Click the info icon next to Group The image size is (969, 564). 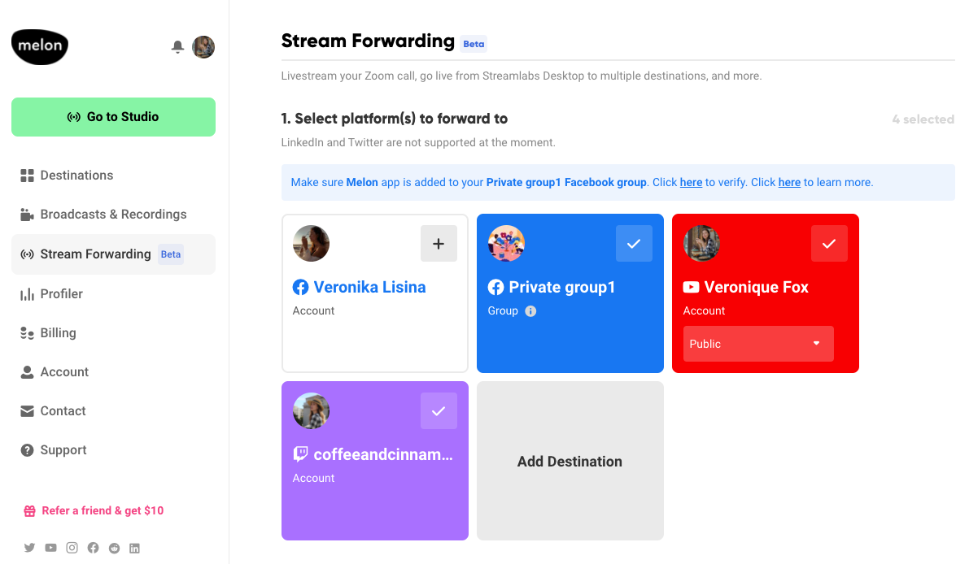[x=530, y=311]
